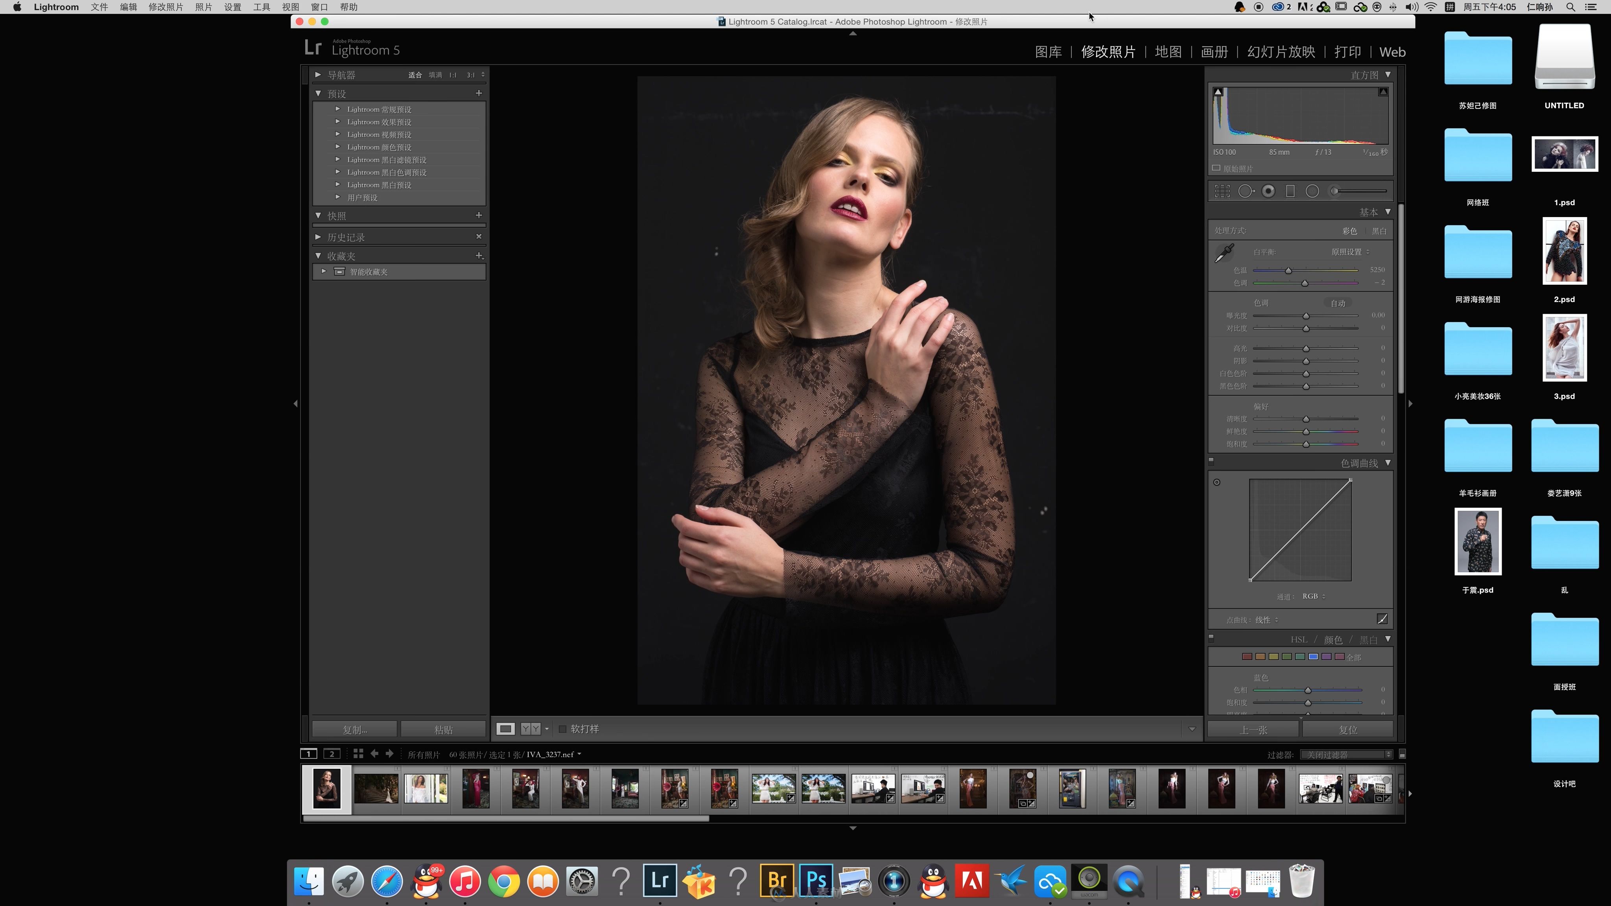Select the Radial Filter tool
This screenshot has width=1611, height=906.
coord(1312,192)
